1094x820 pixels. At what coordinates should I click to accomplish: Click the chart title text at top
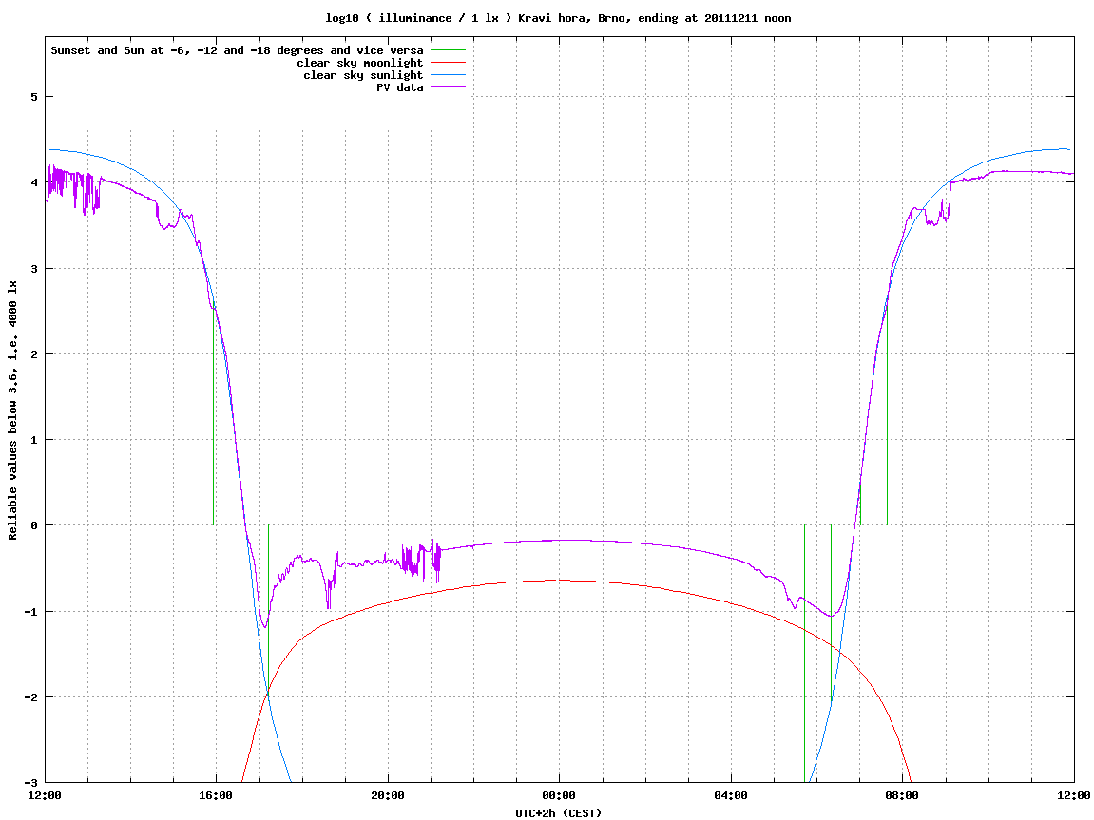point(558,18)
